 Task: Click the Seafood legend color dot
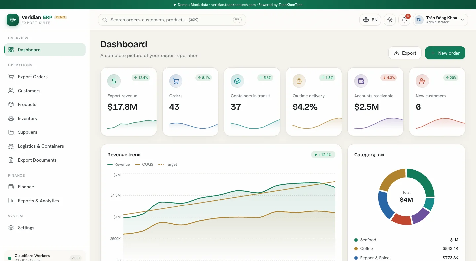tap(356, 240)
